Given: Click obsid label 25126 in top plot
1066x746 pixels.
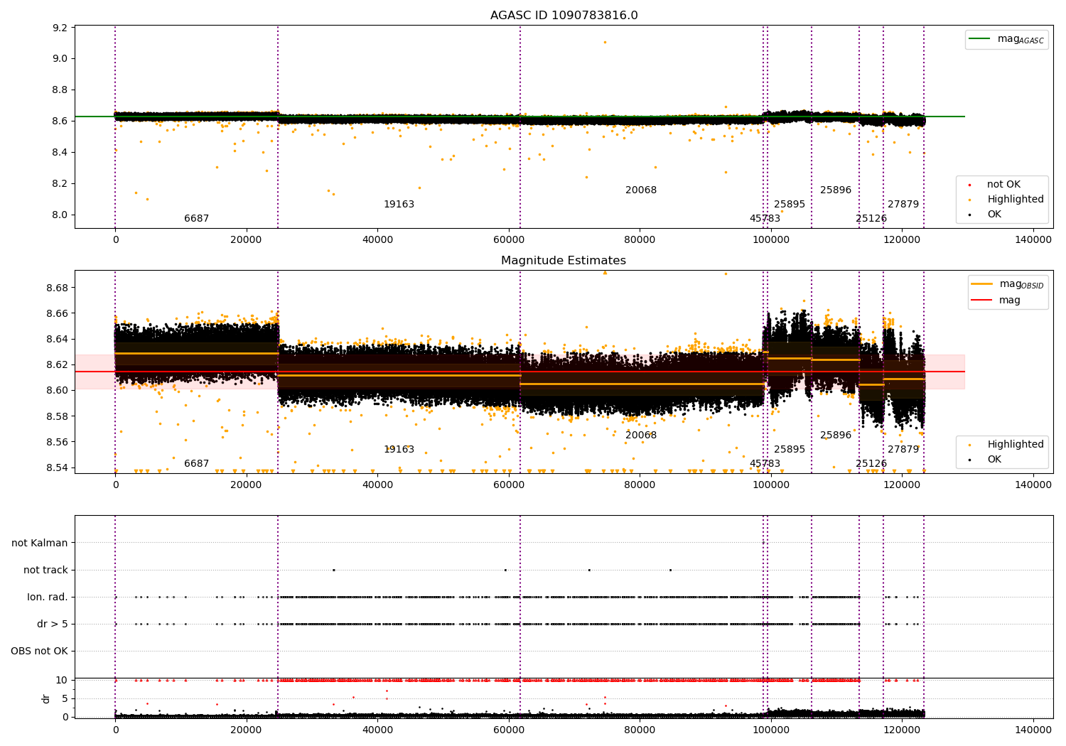Looking at the screenshot, I should (871, 219).
